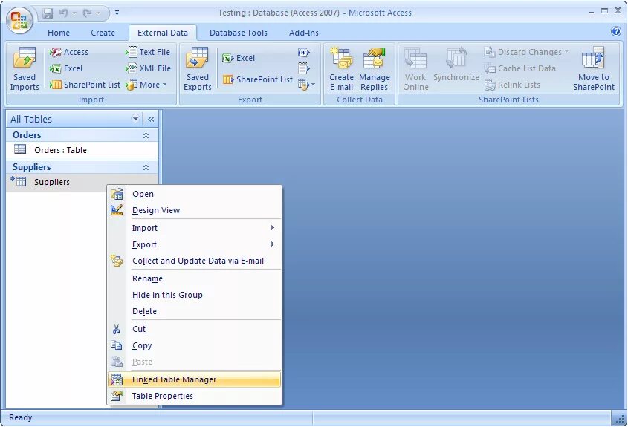Import a Text File
Screen dimensions: 628x427
coord(148,52)
